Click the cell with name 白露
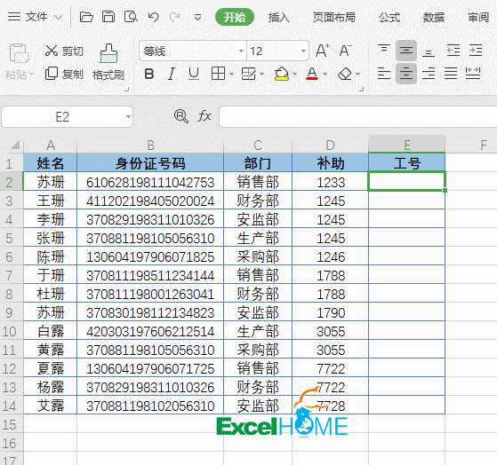Screen dimensions: 497x465 [x=51, y=331]
